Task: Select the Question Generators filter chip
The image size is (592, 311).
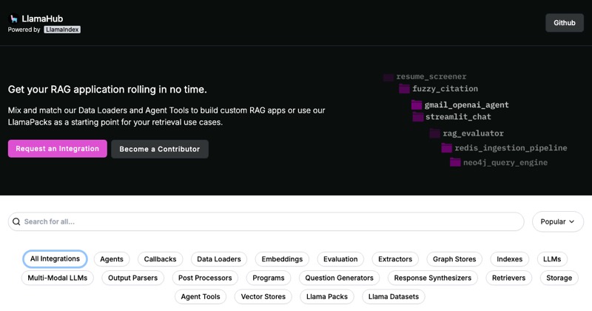Action: tap(340, 278)
